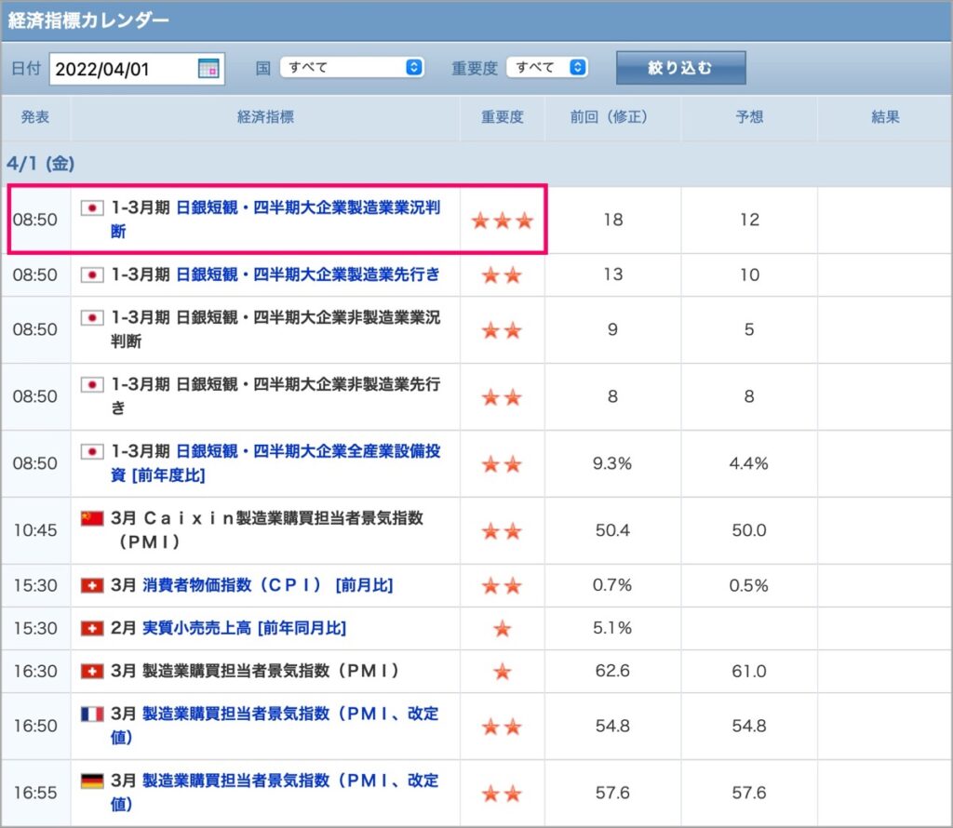Image resolution: width=953 pixels, height=828 pixels.
Task: Open the 重要度 importance dropdown
Action: coord(547,67)
